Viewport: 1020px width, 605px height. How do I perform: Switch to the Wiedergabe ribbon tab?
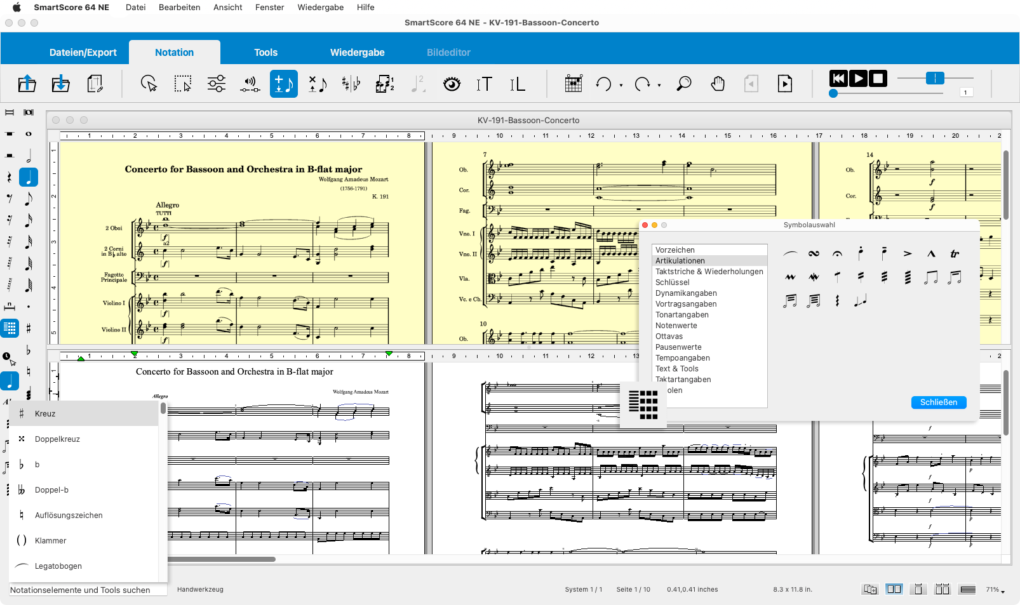coord(357,53)
